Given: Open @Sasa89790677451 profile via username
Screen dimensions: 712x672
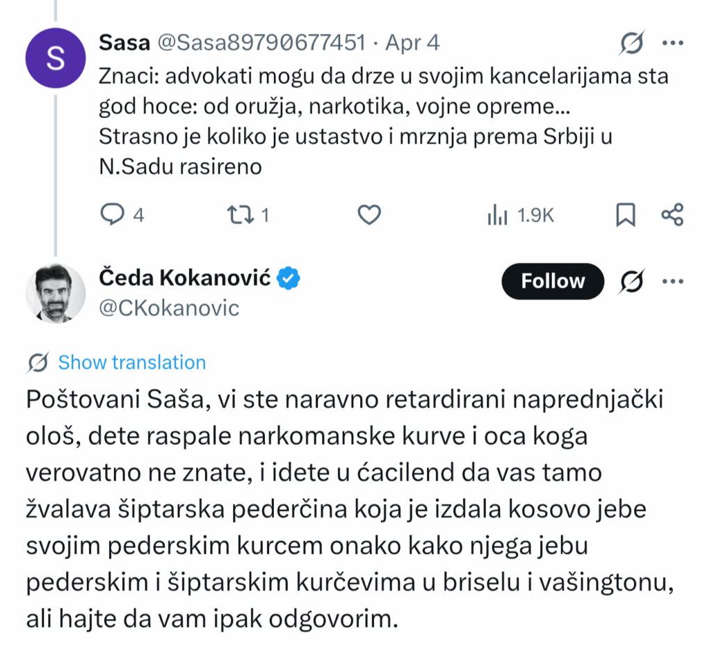Looking at the screenshot, I should [x=264, y=42].
